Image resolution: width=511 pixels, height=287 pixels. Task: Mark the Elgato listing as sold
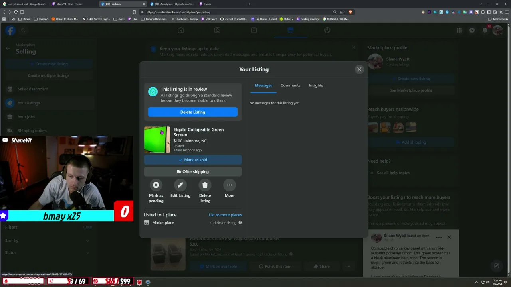193,160
